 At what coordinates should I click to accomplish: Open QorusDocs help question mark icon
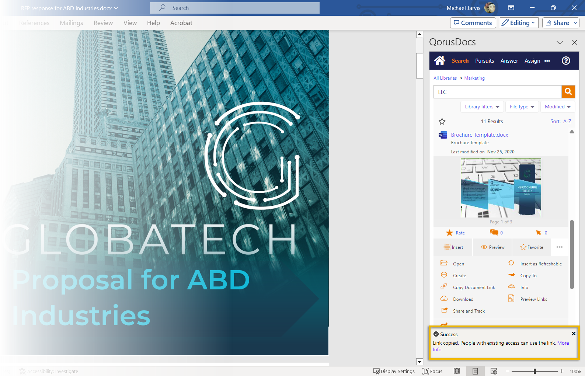coord(566,61)
